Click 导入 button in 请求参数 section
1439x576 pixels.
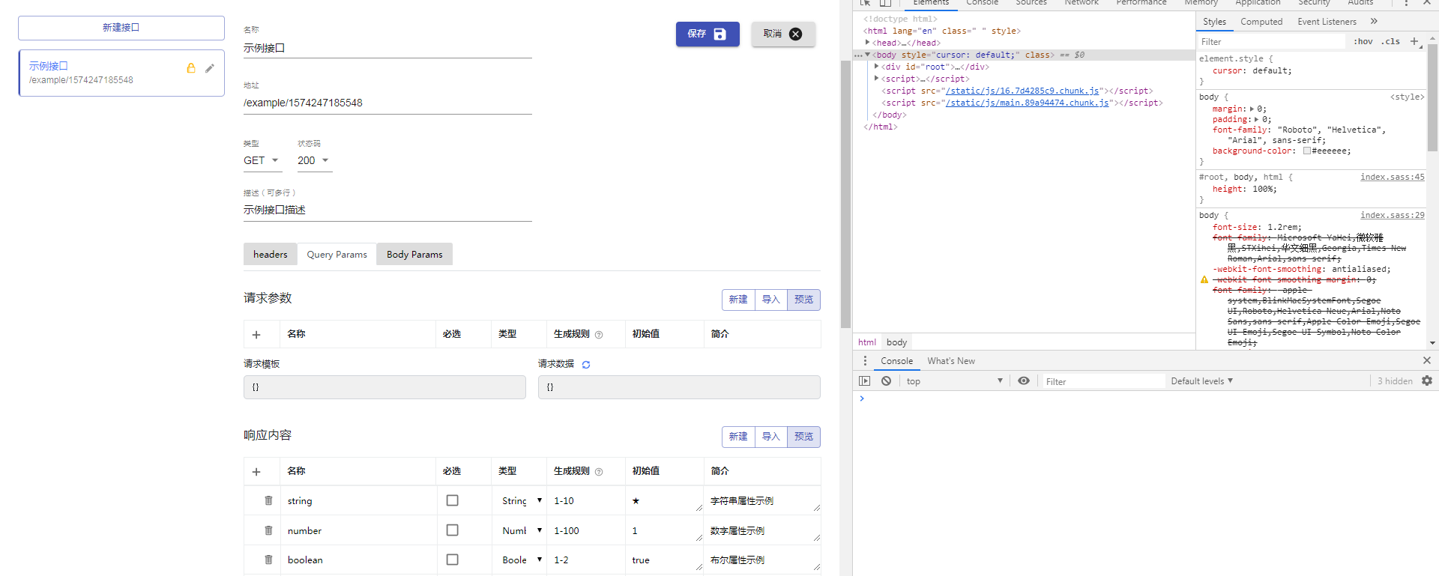pos(771,300)
